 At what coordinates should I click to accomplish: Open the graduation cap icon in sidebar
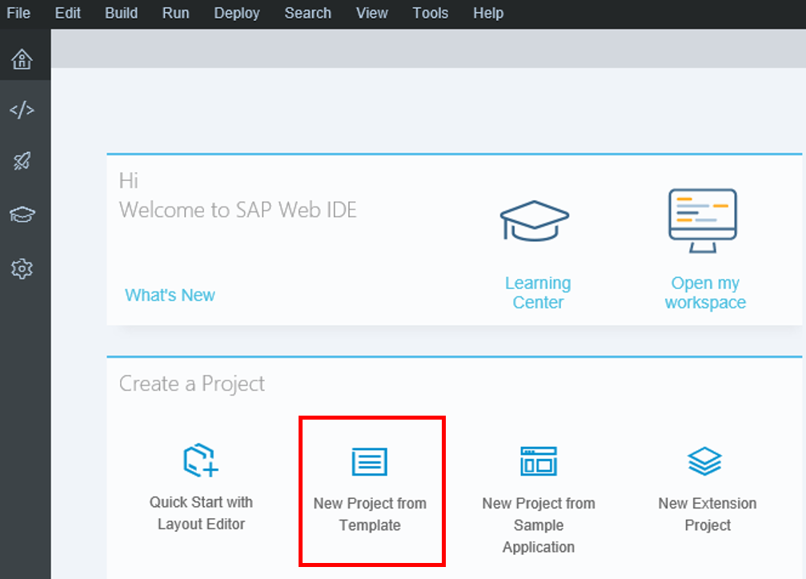tap(22, 214)
